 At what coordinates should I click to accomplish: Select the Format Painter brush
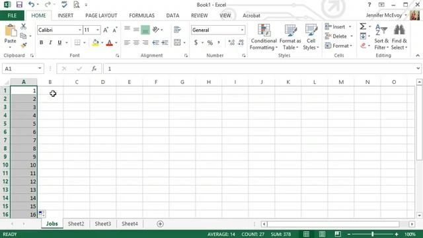click(x=24, y=45)
